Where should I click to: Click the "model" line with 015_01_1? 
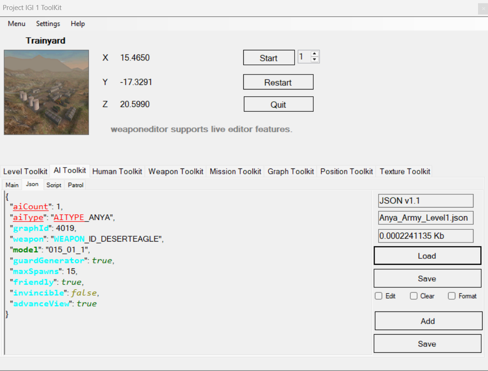coord(50,250)
